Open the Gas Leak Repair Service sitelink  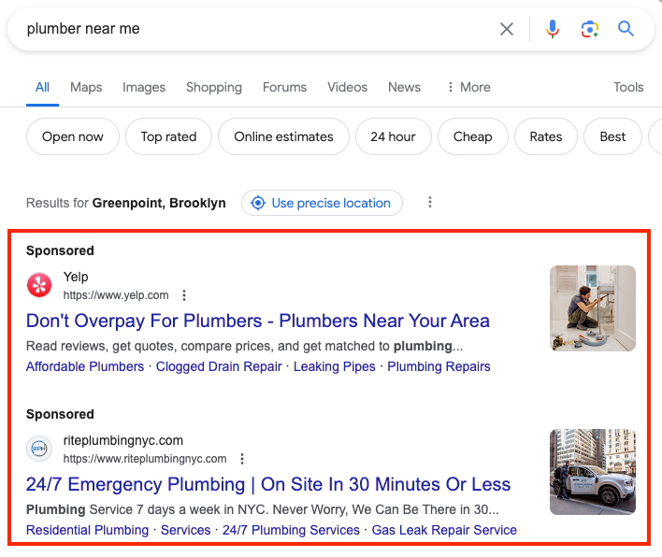pyautogui.click(x=444, y=530)
